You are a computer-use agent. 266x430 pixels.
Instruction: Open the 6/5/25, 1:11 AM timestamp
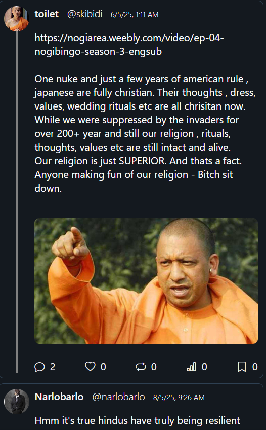click(135, 15)
